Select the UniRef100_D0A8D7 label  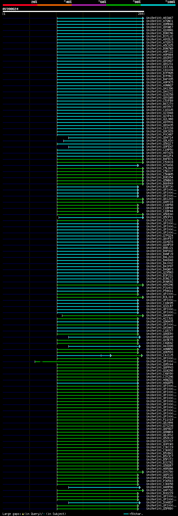click(x=160, y=502)
